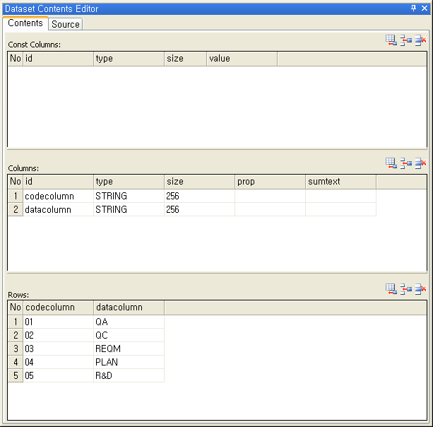This screenshot has width=433, height=427.
Task: Click the 'id' header in Const Columns
Action: pos(58,59)
